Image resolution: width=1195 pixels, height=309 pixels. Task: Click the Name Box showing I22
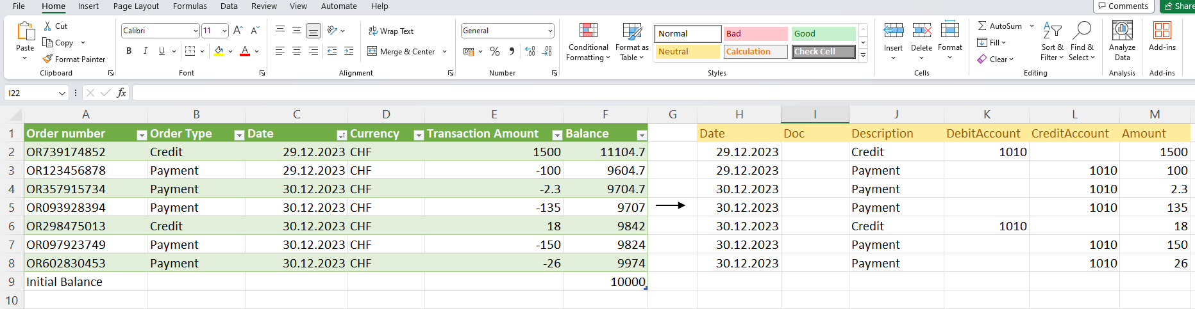(x=31, y=93)
